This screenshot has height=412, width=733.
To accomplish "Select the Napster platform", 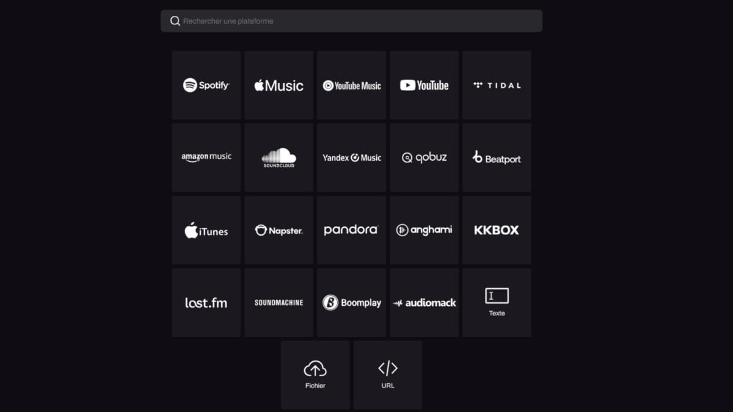I will [x=279, y=230].
